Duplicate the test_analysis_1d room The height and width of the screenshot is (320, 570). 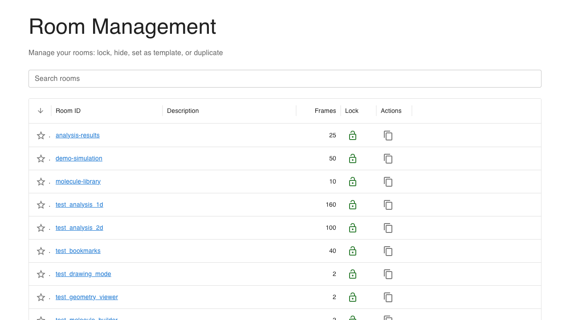pyautogui.click(x=388, y=205)
